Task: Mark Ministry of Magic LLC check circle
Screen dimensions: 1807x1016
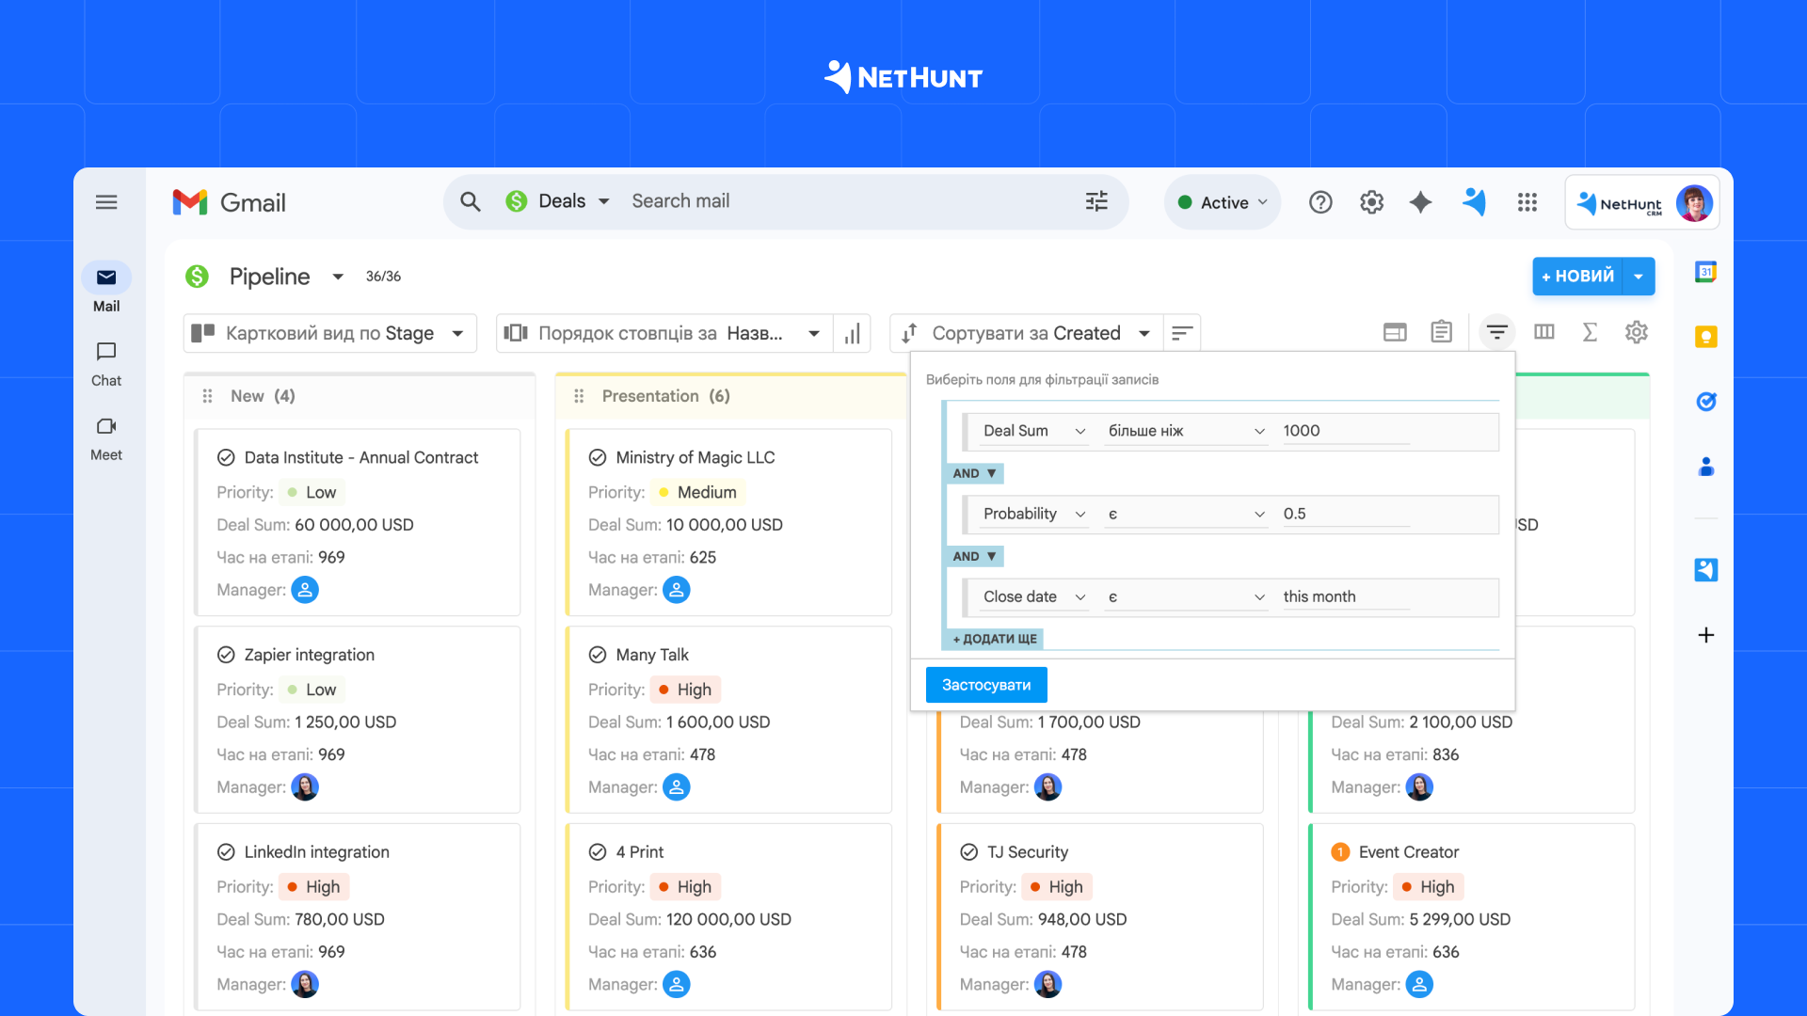Action: coord(598,458)
